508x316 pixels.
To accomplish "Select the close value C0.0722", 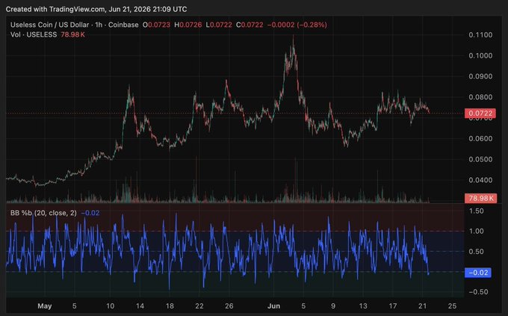I will click(x=250, y=25).
